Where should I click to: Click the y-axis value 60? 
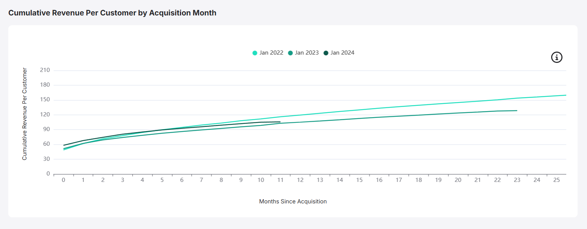46,144
